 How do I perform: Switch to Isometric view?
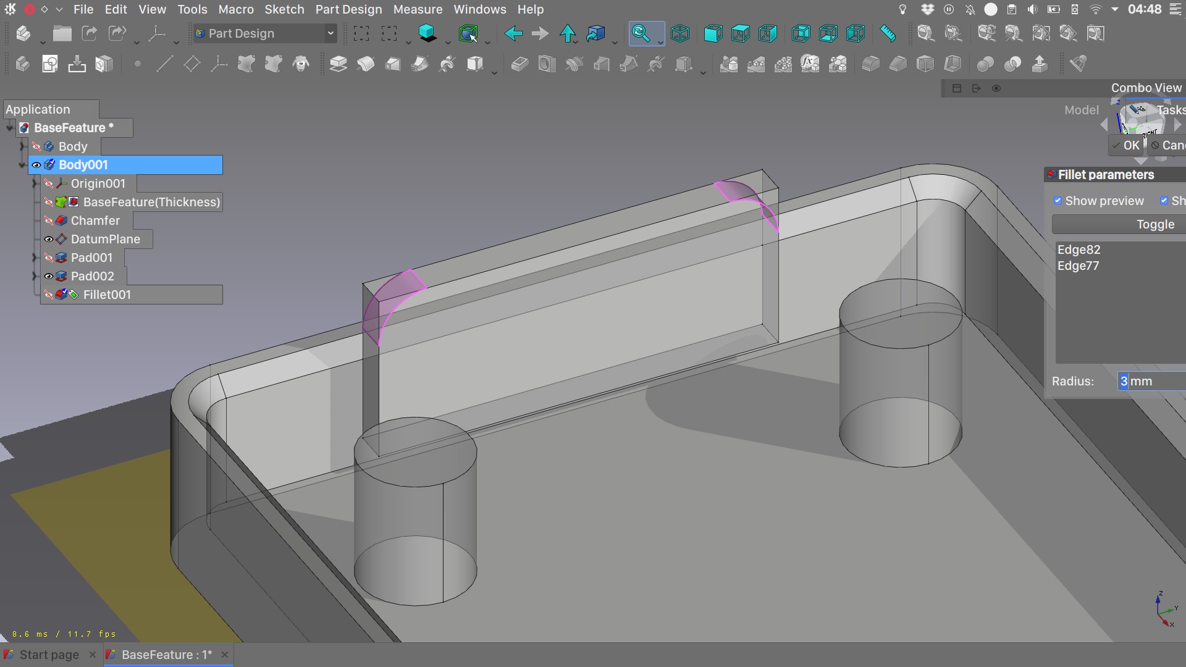(x=680, y=33)
